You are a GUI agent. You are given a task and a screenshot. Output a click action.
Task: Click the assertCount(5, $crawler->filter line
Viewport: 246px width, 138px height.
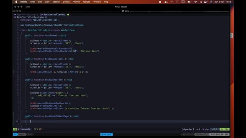[59, 72]
